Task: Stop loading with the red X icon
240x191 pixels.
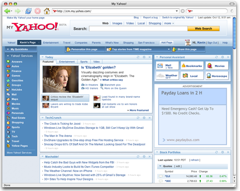Action: 38,11
